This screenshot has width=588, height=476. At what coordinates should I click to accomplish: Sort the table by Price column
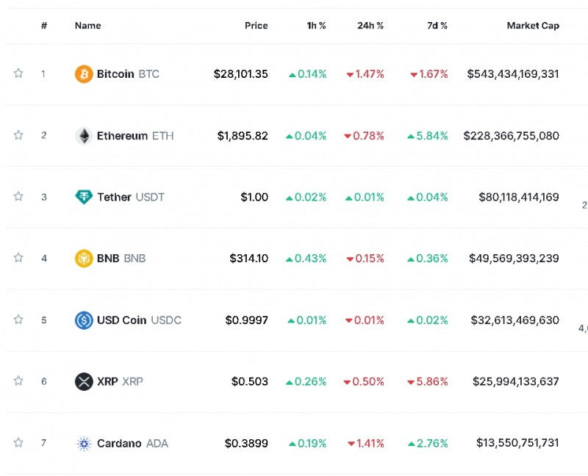pos(256,26)
